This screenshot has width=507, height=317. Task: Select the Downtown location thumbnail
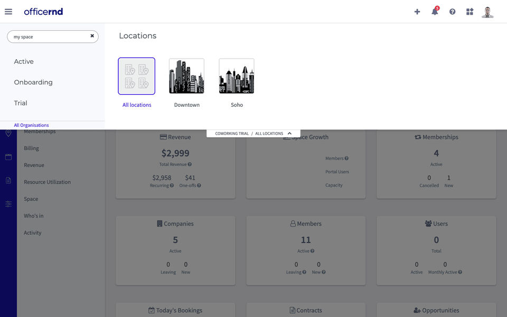tap(186, 76)
